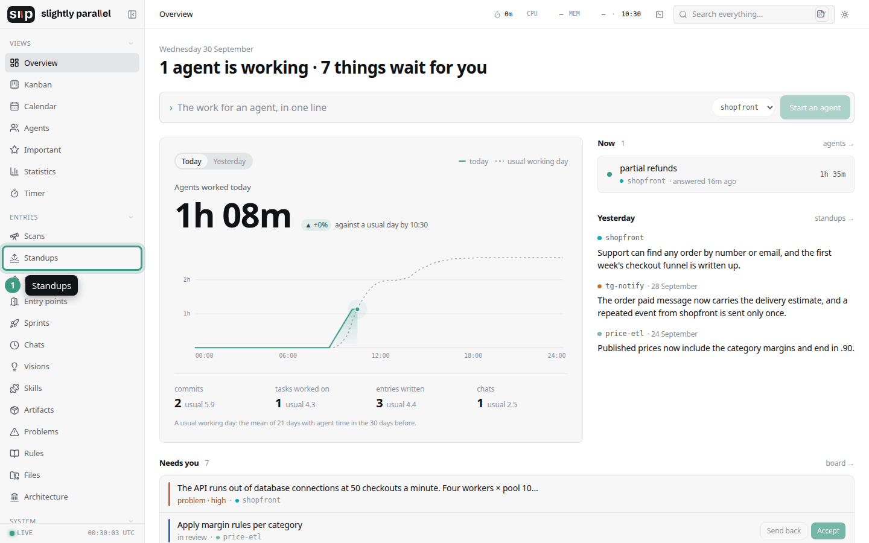Open the Statistics chart icon

[x=14, y=171]
